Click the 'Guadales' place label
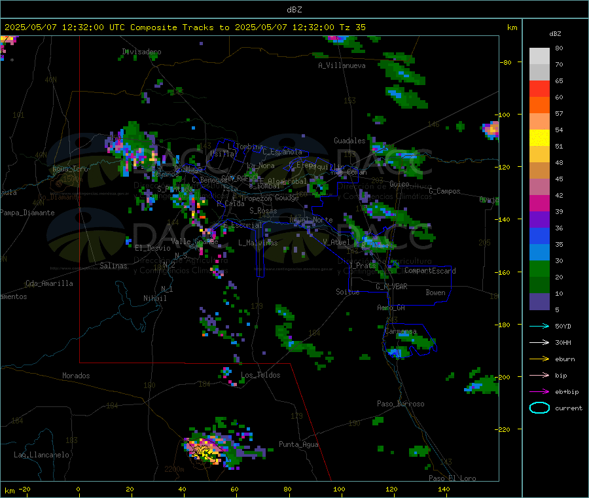589x498 pixels. tap(349, 141)
